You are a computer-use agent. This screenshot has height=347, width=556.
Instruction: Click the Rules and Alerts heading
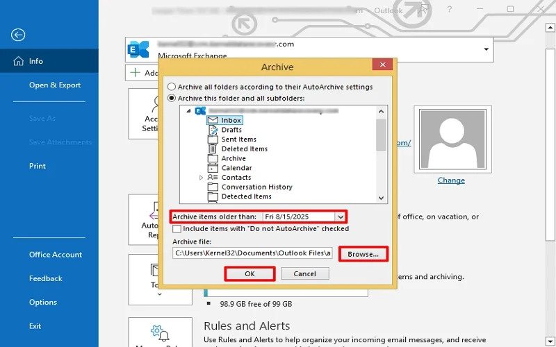(x=247, y=325)
